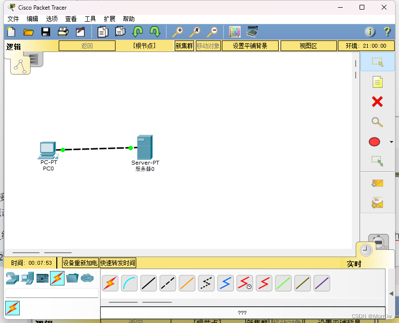Choose the Place Note tool
The width and height of the screenshot is (399, 323).
pyautogui.click(x=377, y=82)
